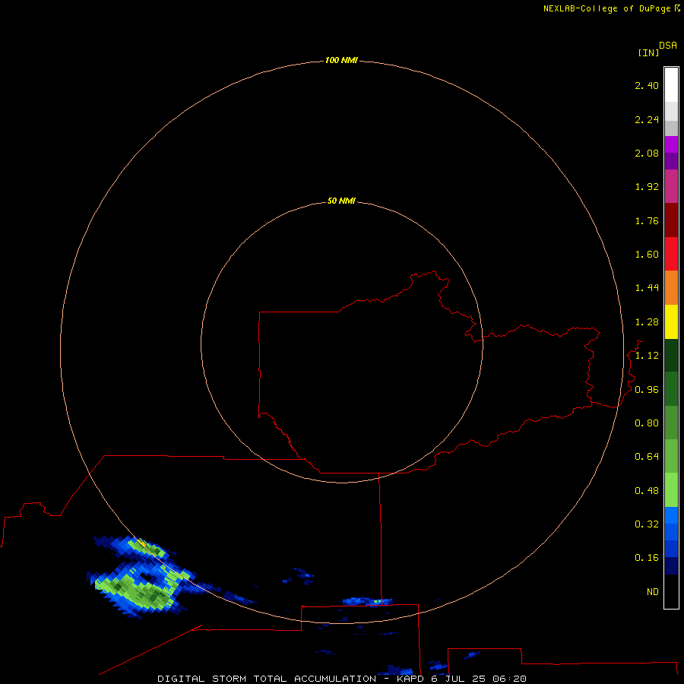Select the white swatch at top of legend
This screenshot has width=684, height=684.
(671, 85)
